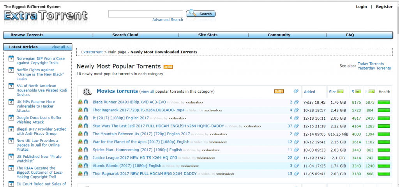
Task: Download torrent icon for Thor.Ragnarok DUBLADO
Action: click(80, 110)
